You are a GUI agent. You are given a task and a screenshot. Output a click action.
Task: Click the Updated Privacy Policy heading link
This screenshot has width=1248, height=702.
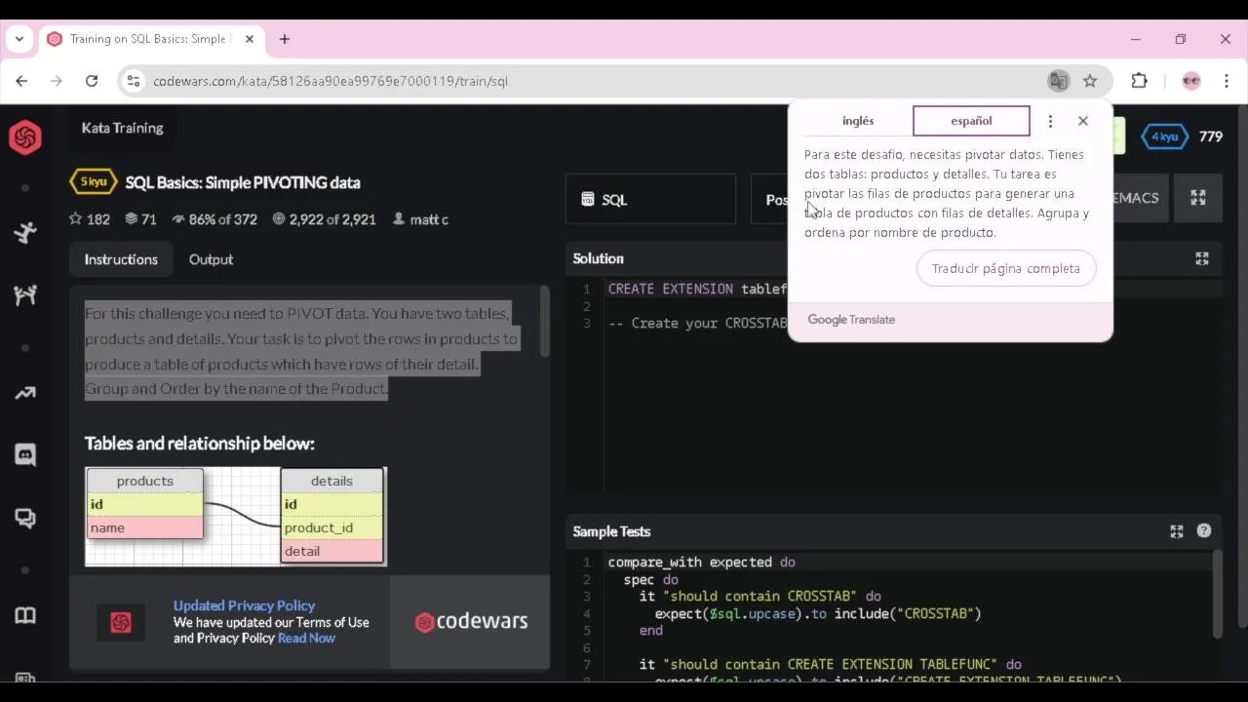point(244,605)
